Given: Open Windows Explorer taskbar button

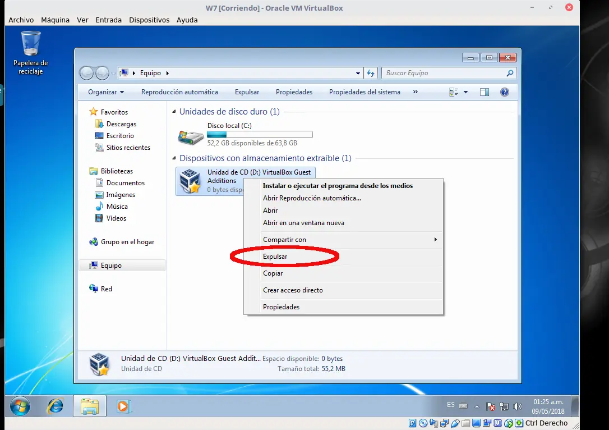Looking at the screenshot, I should pos(90,406).
